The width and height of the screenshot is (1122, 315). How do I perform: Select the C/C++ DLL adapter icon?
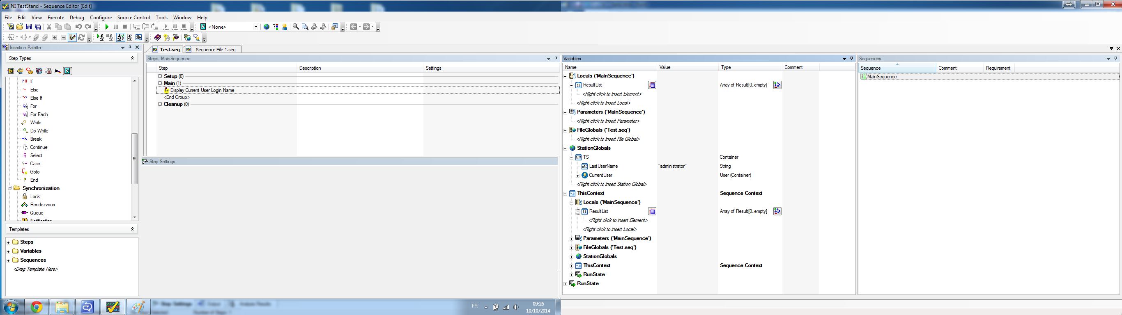[30, 71]
